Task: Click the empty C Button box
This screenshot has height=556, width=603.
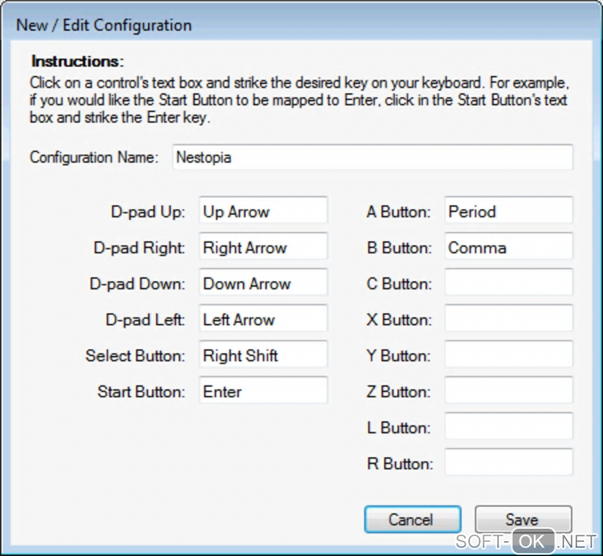Action: [x=508, y=284]
